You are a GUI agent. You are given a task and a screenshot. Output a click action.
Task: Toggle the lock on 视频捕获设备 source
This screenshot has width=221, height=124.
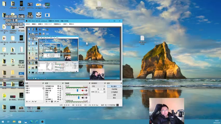pyautogui.click(x=60, y=86)
